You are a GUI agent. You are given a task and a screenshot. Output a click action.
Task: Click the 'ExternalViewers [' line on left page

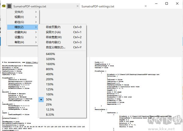tap(10, 118)
